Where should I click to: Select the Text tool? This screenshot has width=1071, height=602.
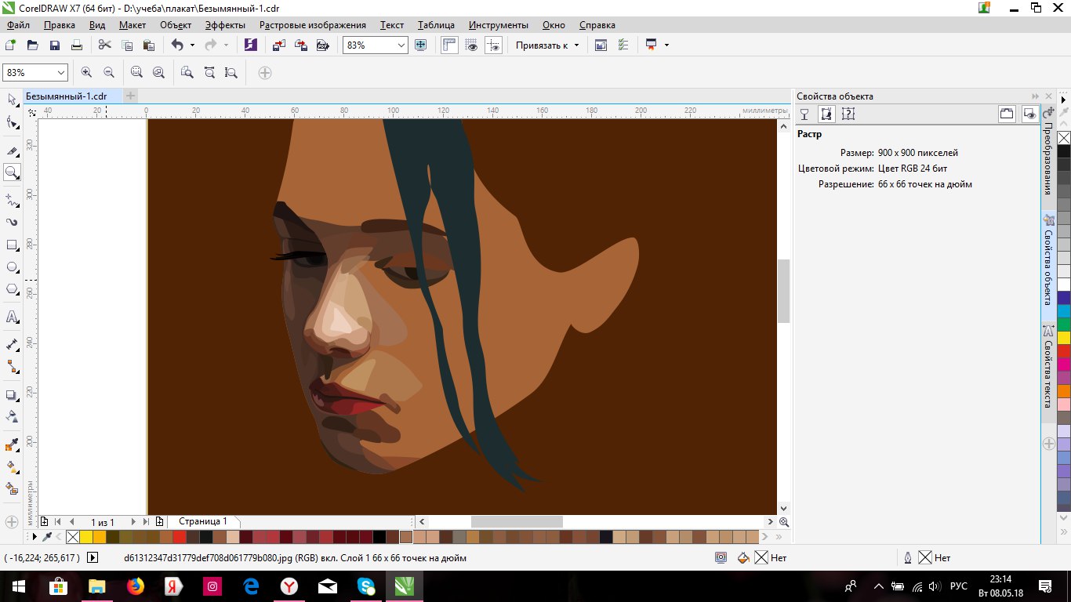(12, 317)
